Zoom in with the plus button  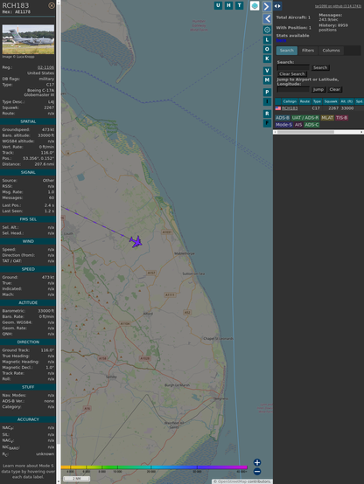pyautogui.click(x=257, y=462)
